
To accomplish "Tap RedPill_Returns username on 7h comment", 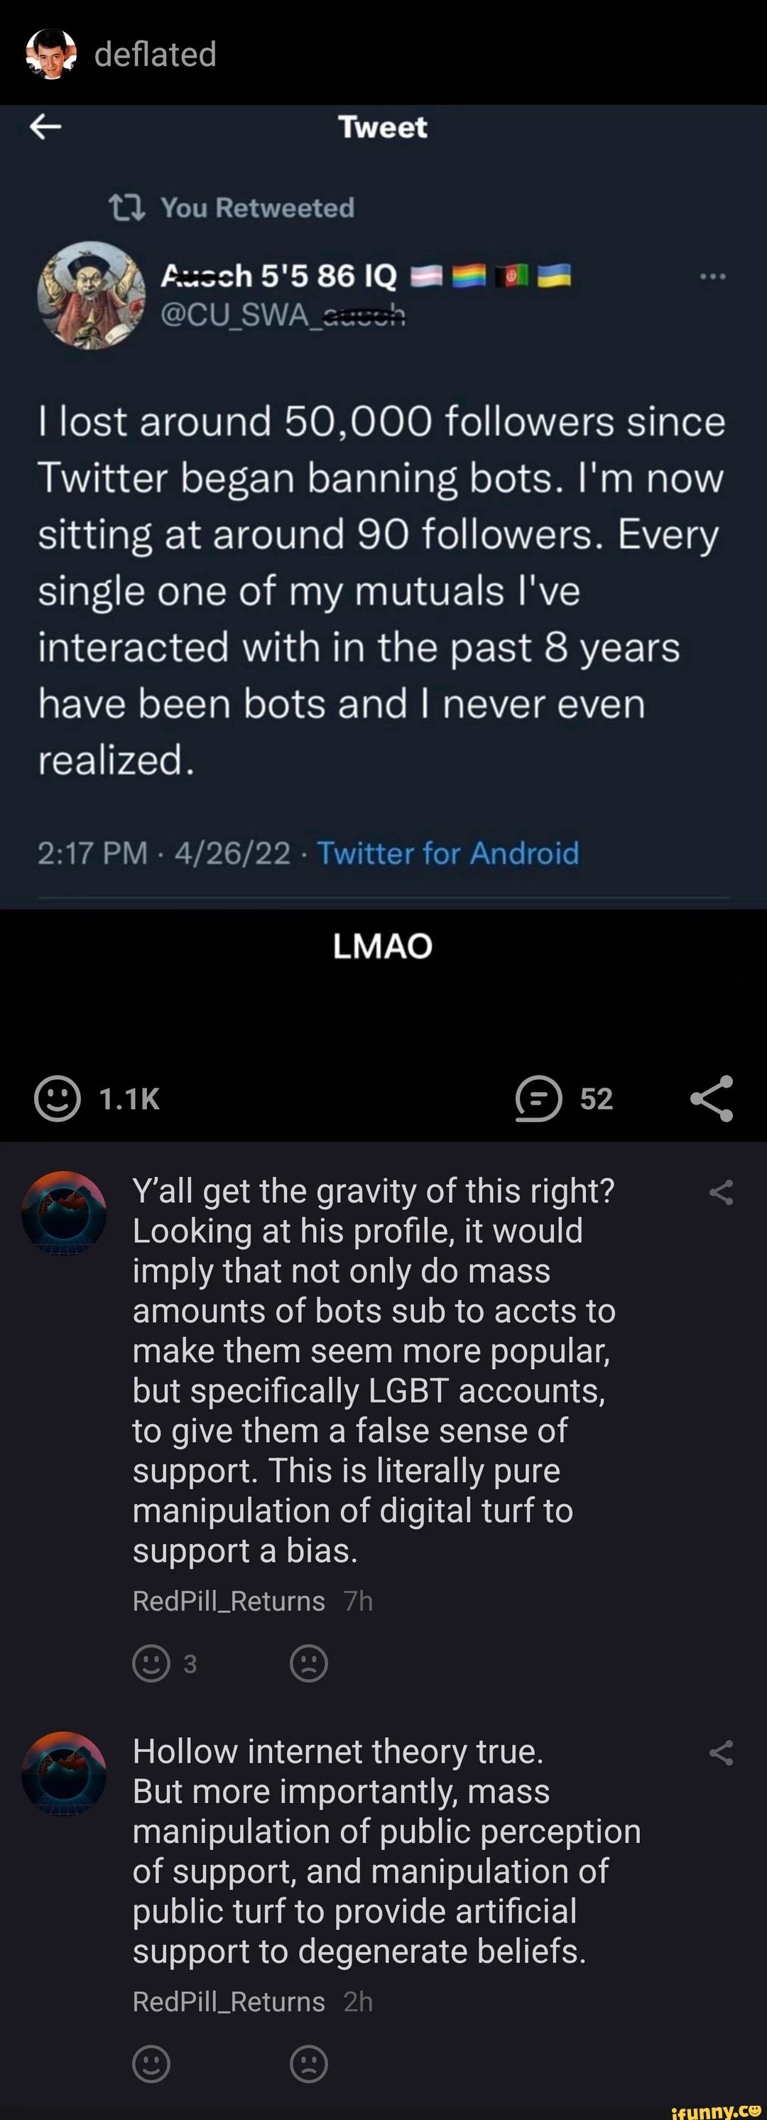I will [229, 1601].
